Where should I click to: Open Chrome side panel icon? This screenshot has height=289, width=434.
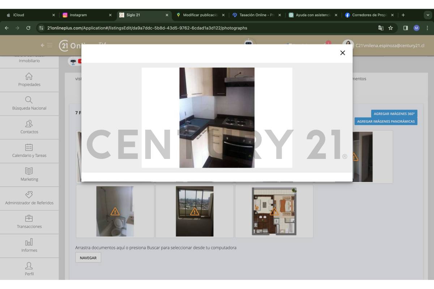tap(405, 28)
